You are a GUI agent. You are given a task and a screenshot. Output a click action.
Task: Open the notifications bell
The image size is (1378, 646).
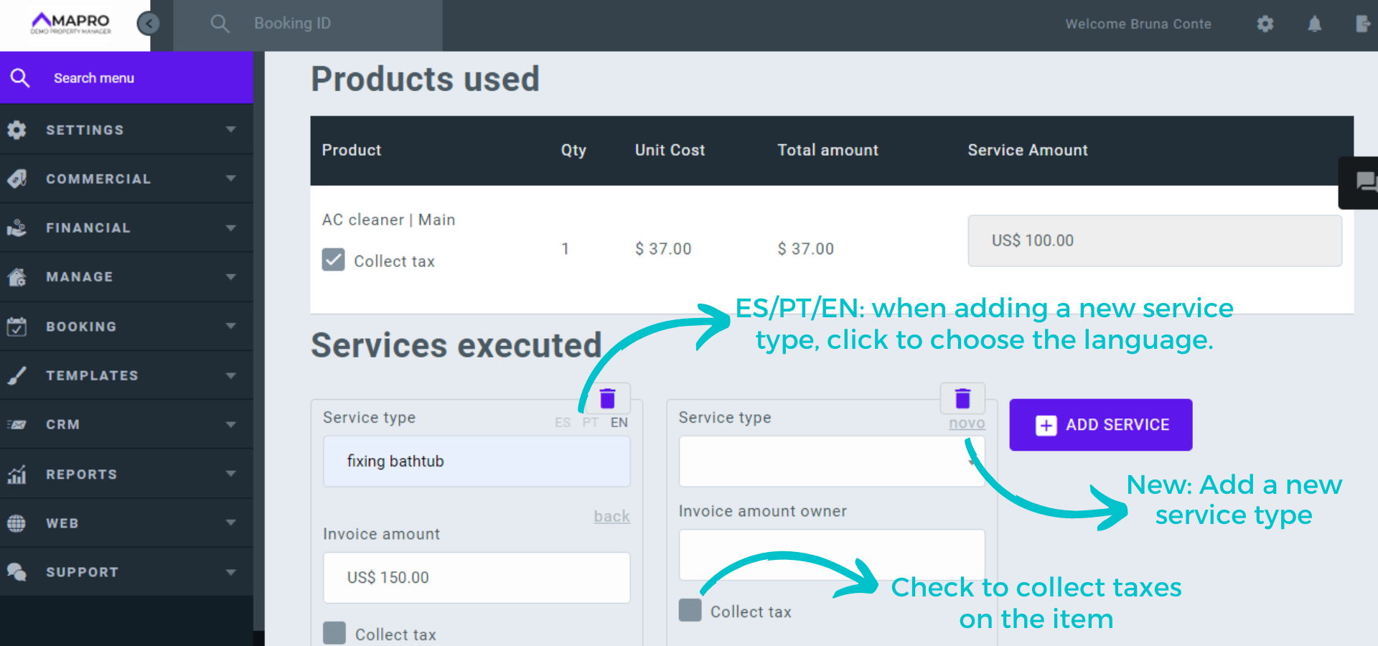tap(1314, 24)
